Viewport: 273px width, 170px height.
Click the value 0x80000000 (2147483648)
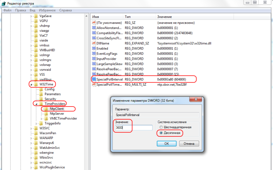[x=175, y=33]
